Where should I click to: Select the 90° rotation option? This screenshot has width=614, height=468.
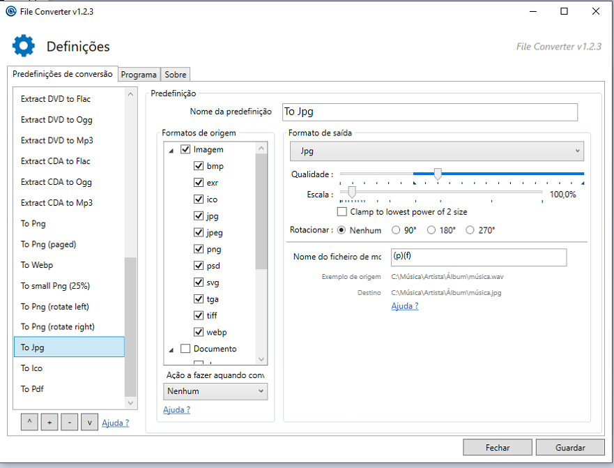pyautogui.click(x=396, y=230)
